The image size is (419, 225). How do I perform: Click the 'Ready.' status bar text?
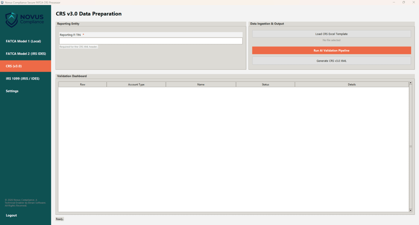[60, 219]
